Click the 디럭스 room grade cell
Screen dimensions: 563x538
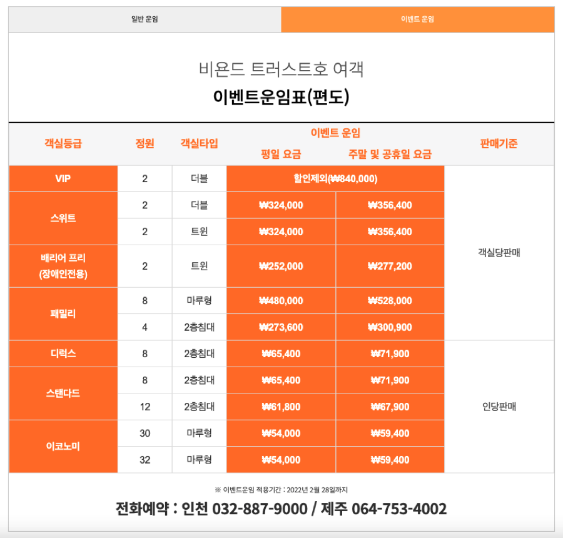coord(63,353)
